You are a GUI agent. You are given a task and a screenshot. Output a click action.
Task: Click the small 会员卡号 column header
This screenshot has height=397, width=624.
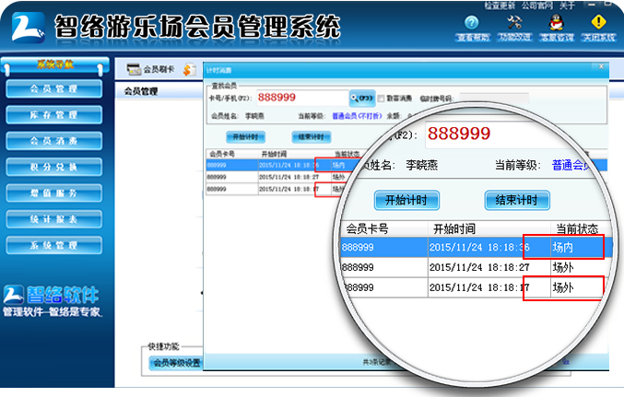click(x=222, y=154)
